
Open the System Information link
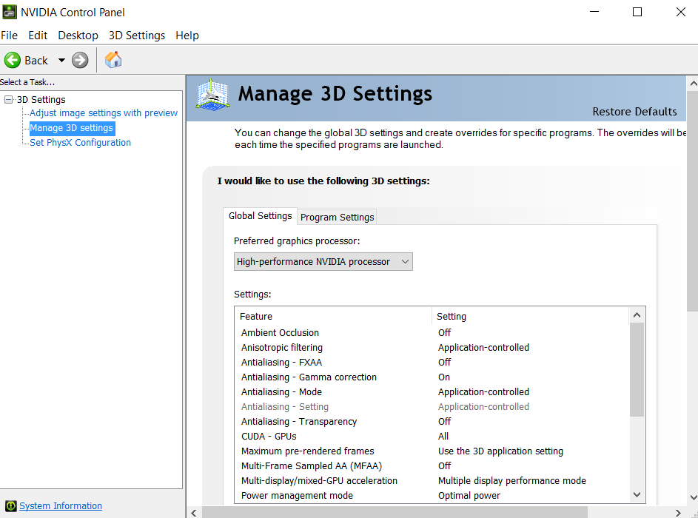pos(61,506)
